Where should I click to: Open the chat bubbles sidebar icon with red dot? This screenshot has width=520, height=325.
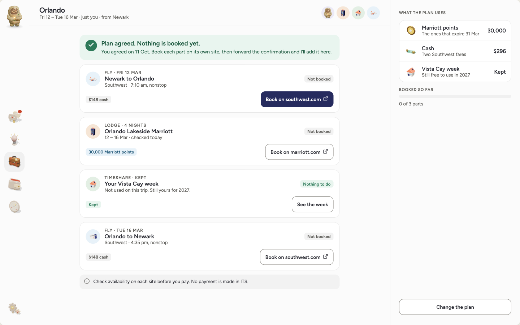[14, 117]
